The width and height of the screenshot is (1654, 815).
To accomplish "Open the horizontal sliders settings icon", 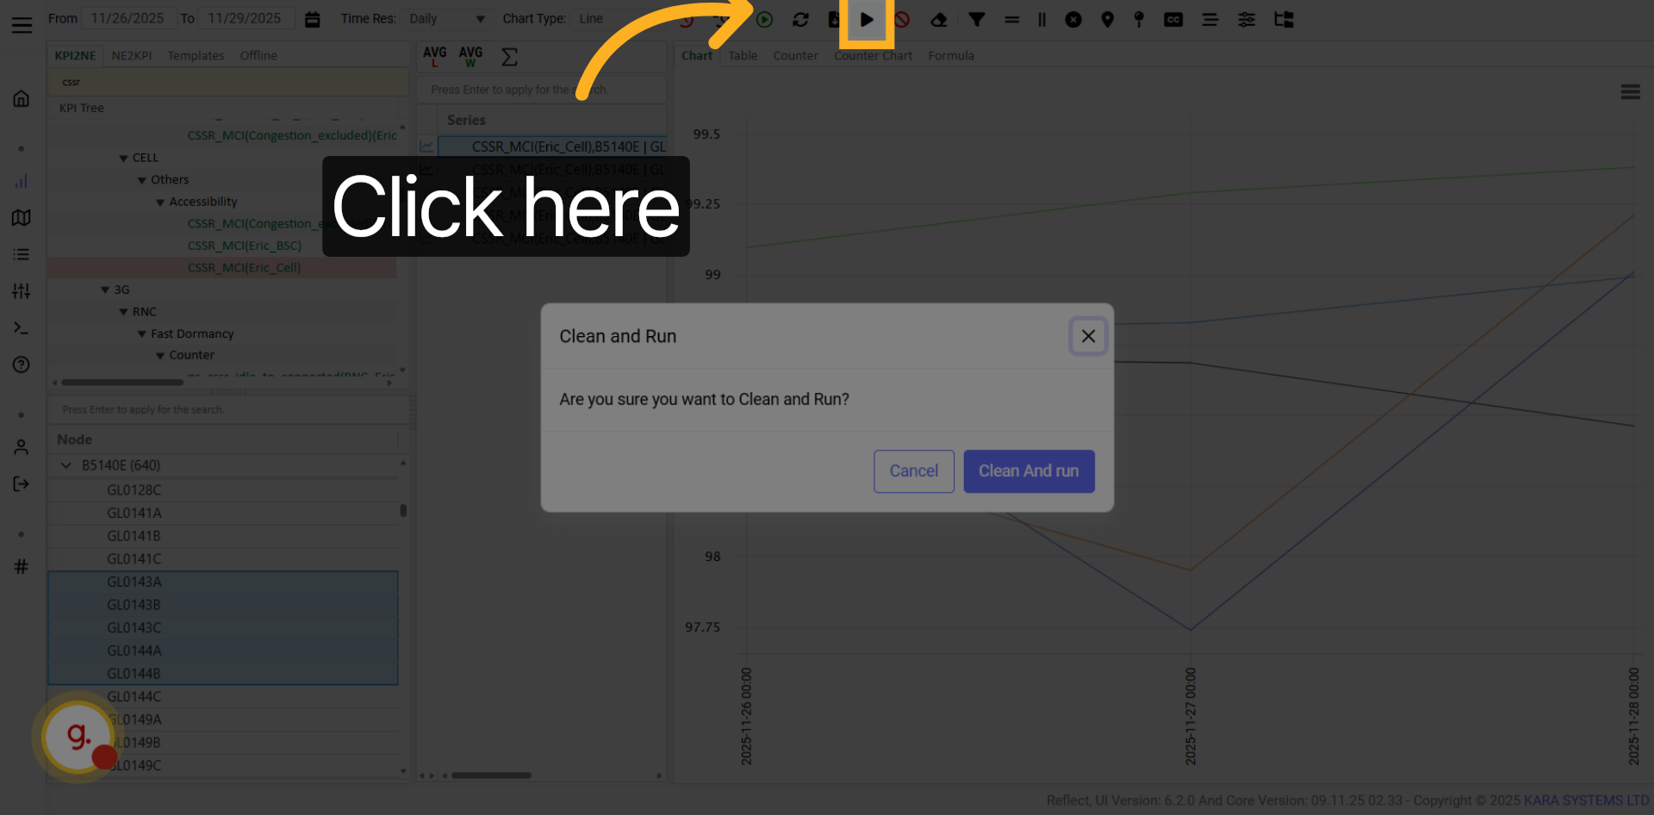I will click(x=1247, y=19).
